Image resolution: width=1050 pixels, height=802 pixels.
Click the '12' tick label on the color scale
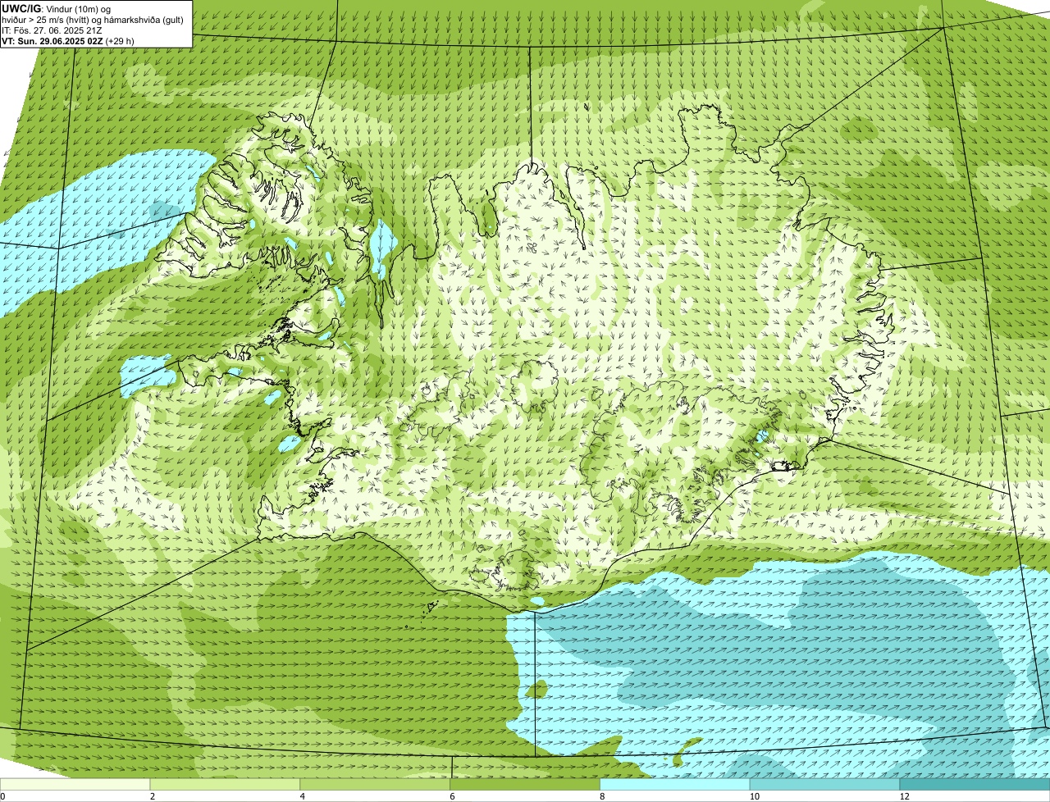(904, 797)
